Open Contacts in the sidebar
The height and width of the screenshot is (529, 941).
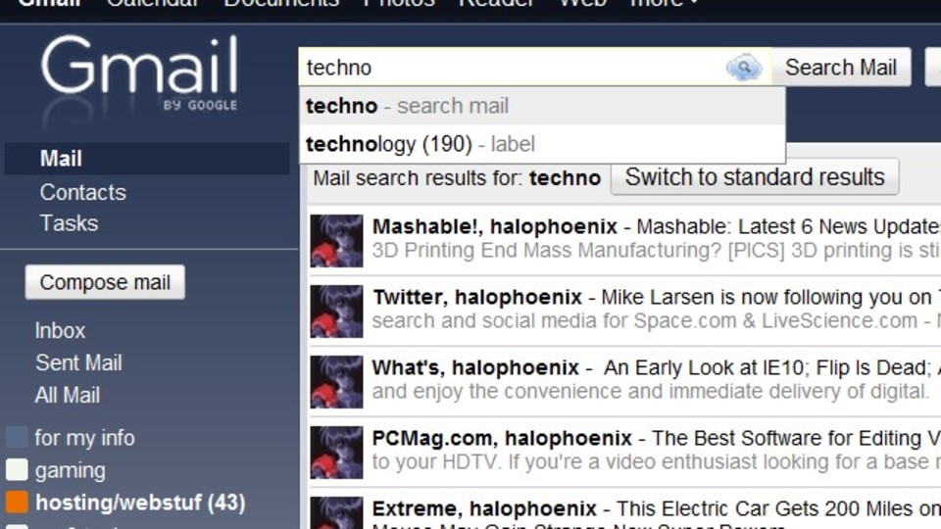[x=82, y=193]
